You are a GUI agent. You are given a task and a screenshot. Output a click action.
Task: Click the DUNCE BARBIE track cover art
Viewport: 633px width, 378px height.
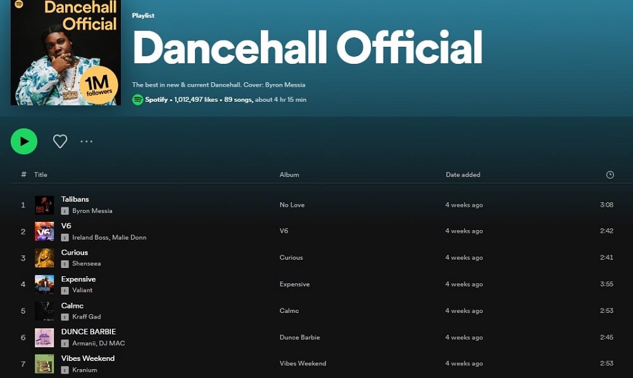tap(44, 338)
